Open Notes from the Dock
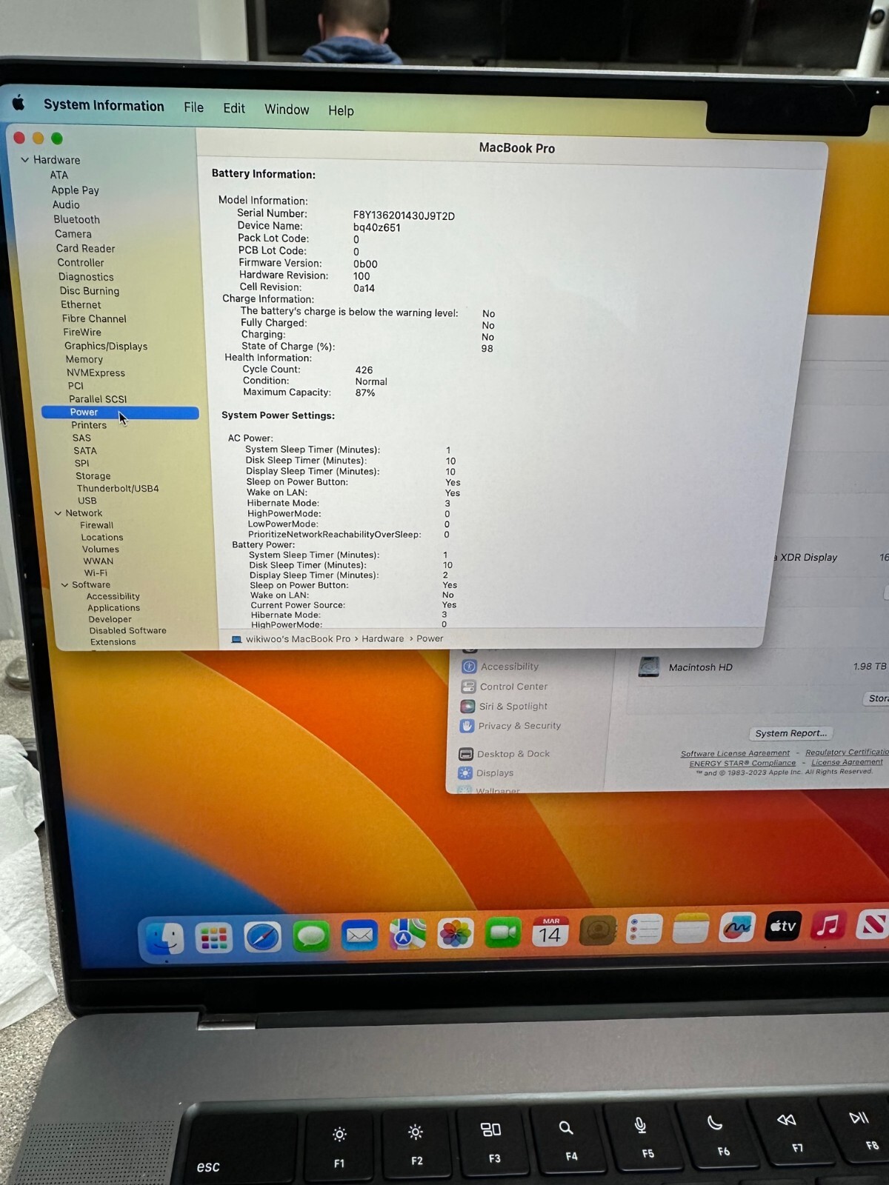 tap(690, 929)
